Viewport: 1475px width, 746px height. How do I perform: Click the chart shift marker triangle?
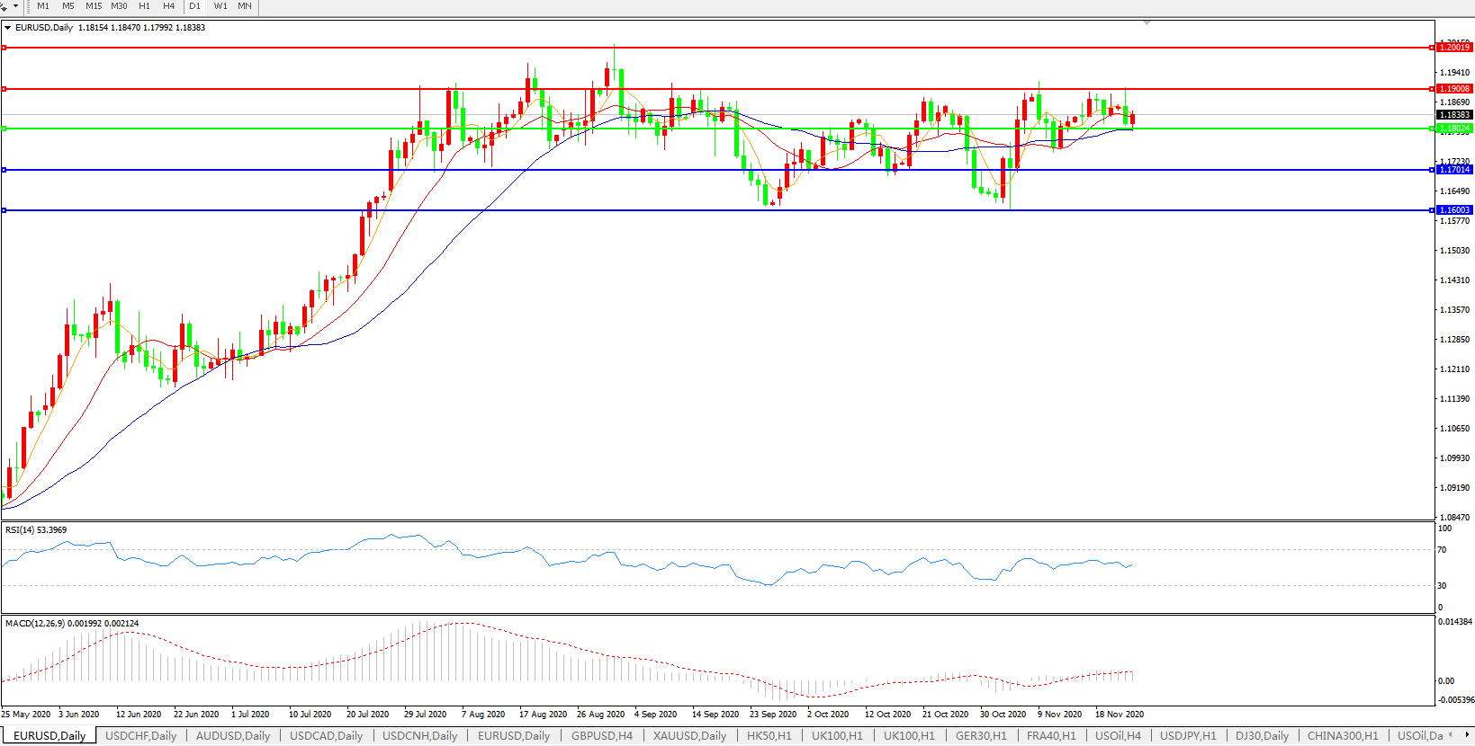[1147, 22]
